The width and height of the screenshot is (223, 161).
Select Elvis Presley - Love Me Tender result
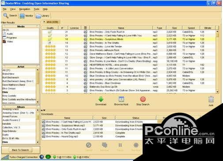(129, 47)
